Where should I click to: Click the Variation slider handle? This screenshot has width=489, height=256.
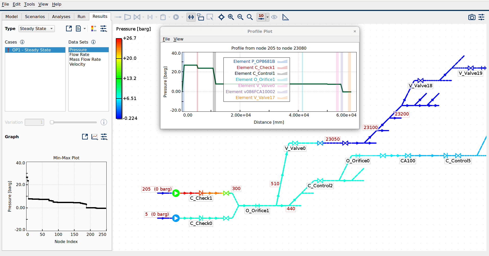pos(52,122)
